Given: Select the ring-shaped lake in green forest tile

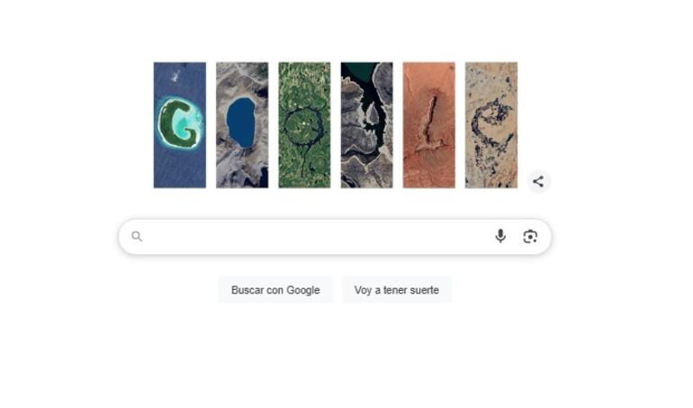Looking at the screenshot, I should pyautogui.click(x=304, y=125).
